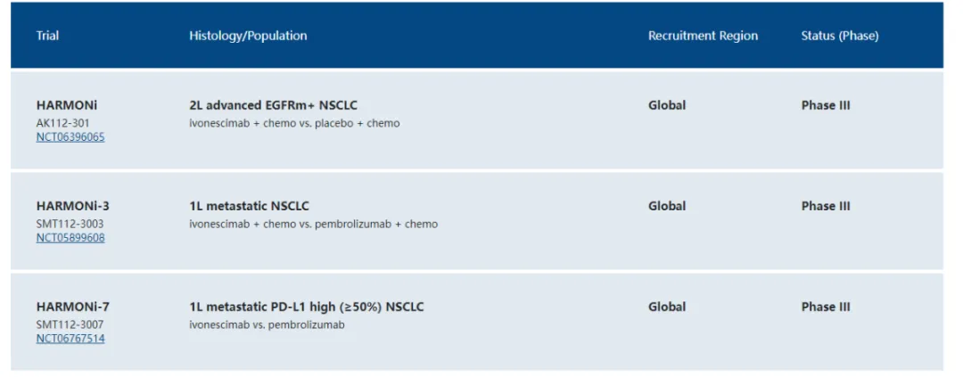Click the SMT112-3007 trial code
The height and width of the screenshot is (377, 963).
68,324
